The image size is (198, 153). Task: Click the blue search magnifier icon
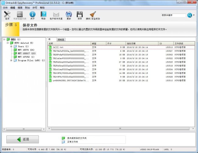189,15
